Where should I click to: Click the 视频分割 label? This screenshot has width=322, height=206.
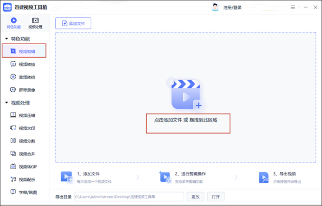(27, 141)
